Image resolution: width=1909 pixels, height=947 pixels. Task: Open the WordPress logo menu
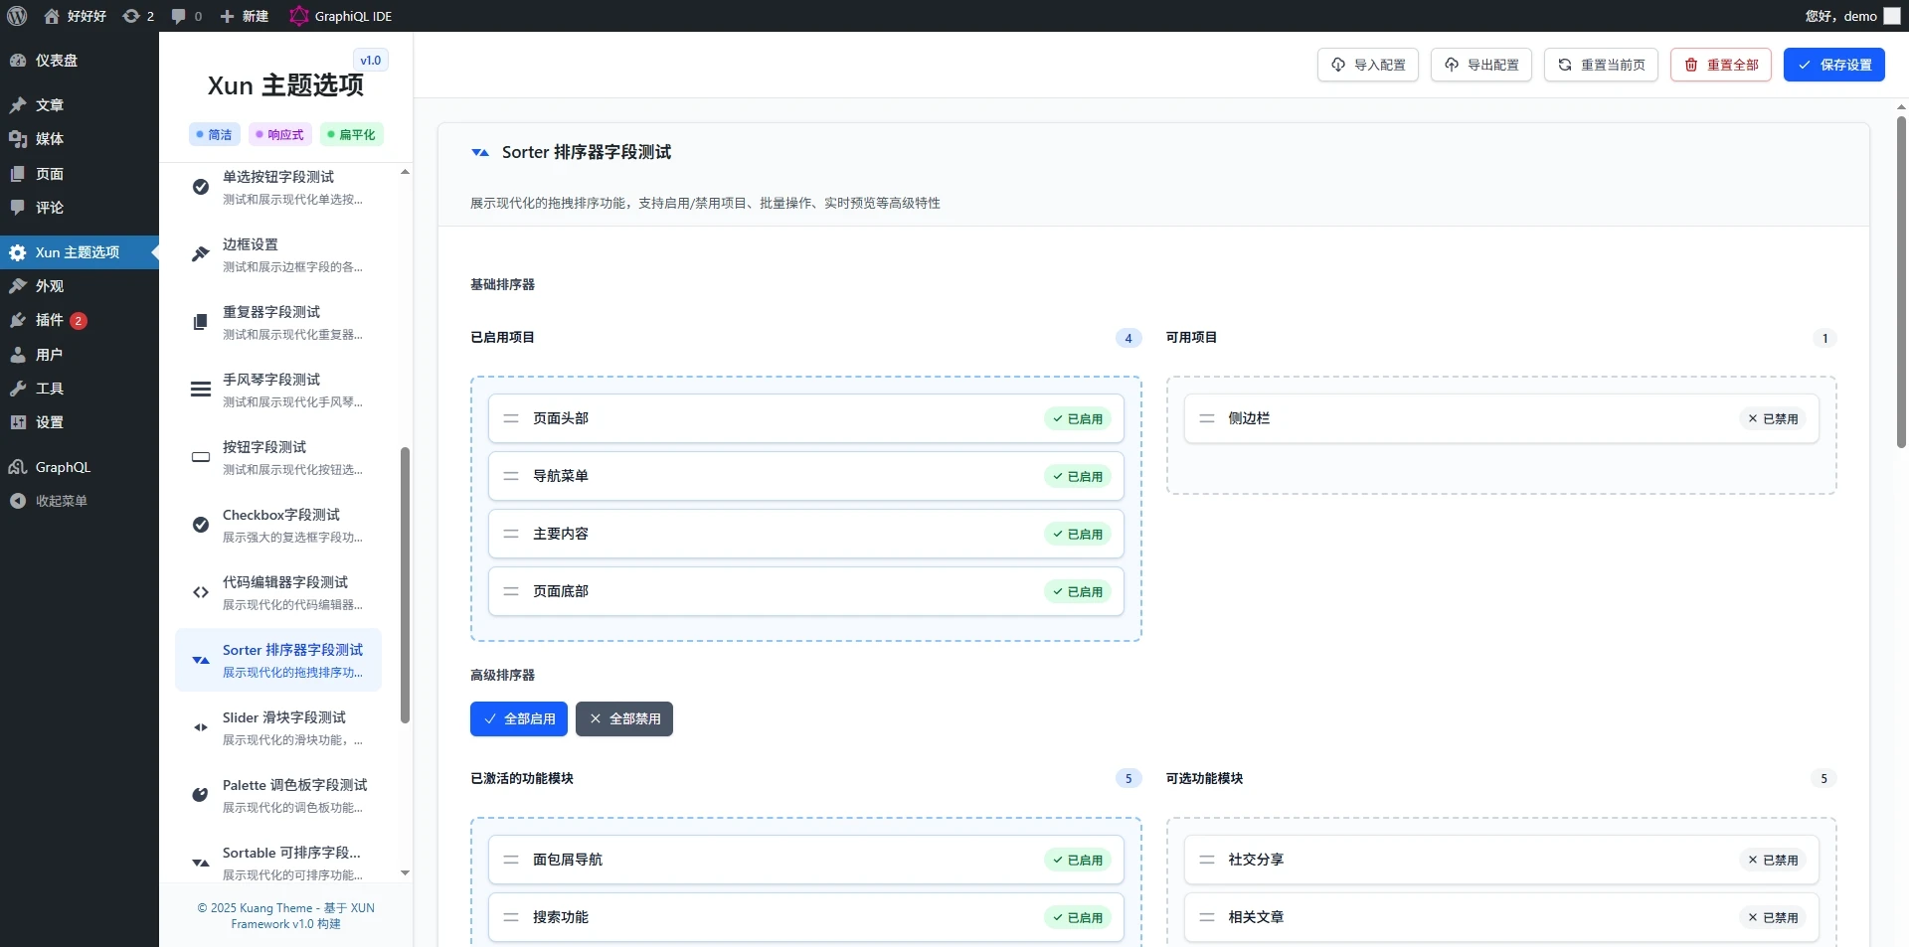(x=17, y=16)
